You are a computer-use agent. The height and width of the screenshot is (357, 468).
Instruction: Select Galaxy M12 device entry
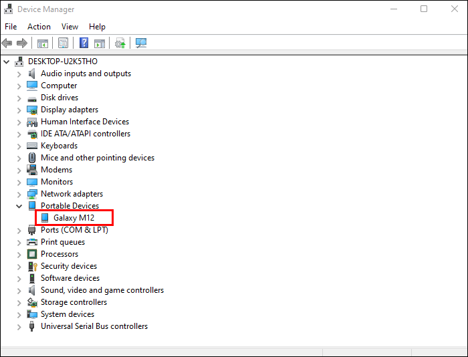tap(74, 218)
